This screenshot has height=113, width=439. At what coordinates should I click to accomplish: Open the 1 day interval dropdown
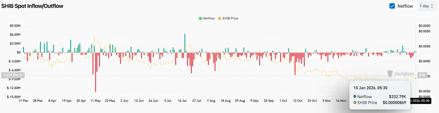426,6
